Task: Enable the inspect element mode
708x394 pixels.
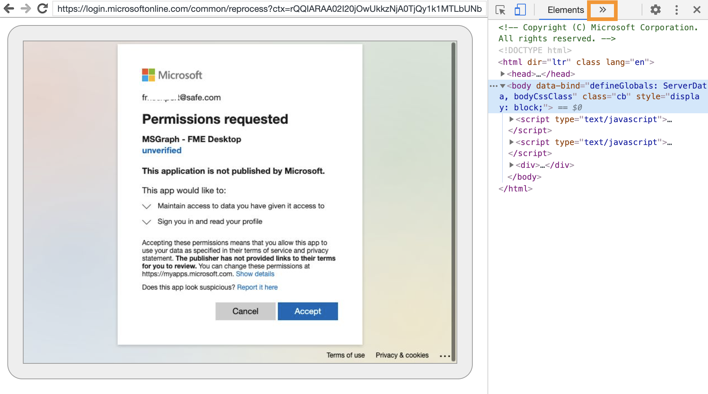Action: pyautogui.click(x=501, y=10)
